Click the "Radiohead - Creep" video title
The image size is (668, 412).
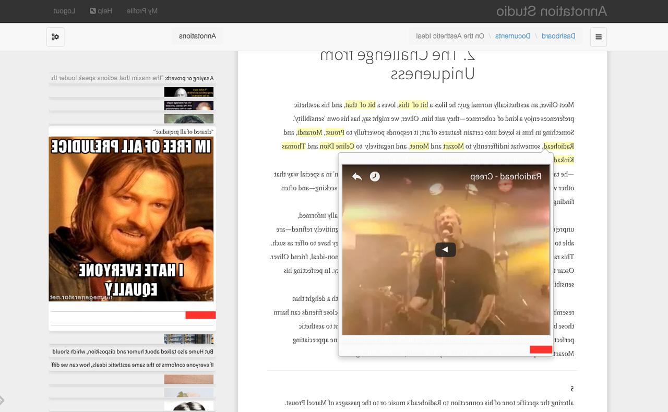(x=506, y=176)
